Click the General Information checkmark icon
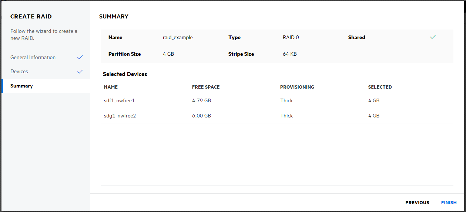The image size is (466, 212). point(80,57)
